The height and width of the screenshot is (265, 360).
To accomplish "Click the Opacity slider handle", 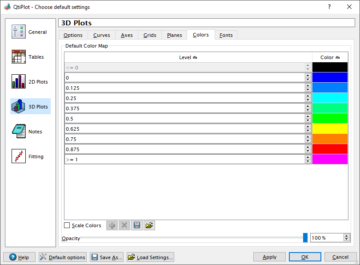I will pyautogui.click(x=305, y=238).
